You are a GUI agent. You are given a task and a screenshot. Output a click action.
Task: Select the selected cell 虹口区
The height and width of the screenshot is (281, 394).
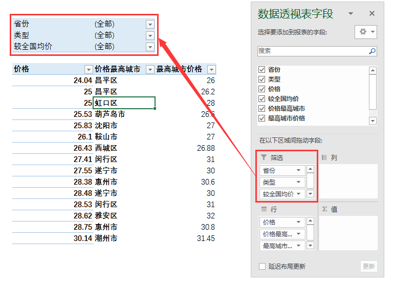tap(124, 103)
